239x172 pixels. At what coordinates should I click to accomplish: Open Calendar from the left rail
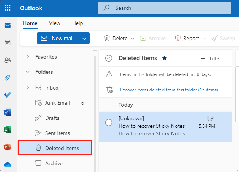click(x=8, y=43)
